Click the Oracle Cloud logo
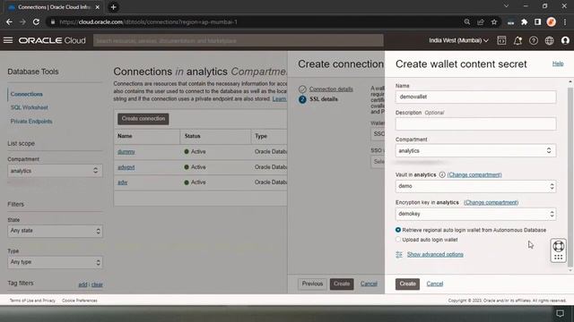The height and width of the screenshot is (322, 574). tap(52, 40)
